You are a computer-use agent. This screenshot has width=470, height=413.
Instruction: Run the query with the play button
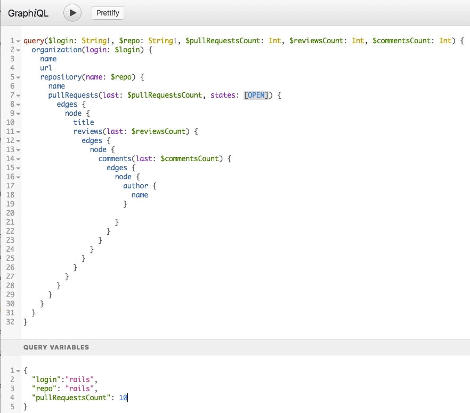click(72, 13)
